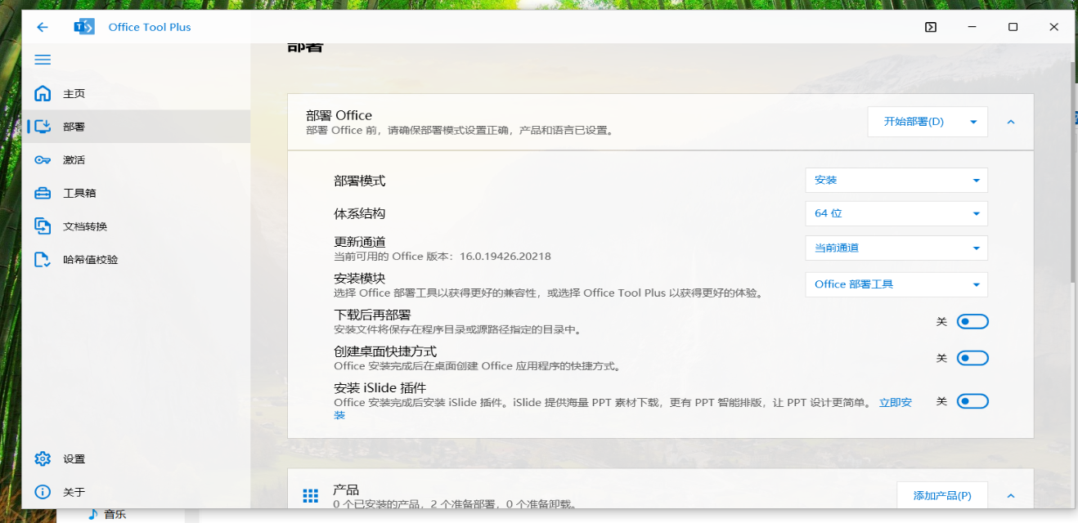Click the 开始部署(D) button
Screen dimensions: 1078x523
tap(914, 122)
